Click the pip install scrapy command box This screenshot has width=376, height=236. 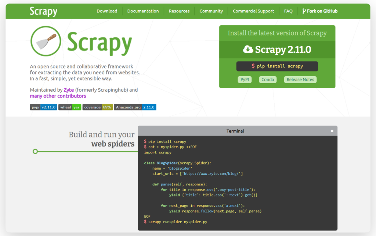click(277, 66)
